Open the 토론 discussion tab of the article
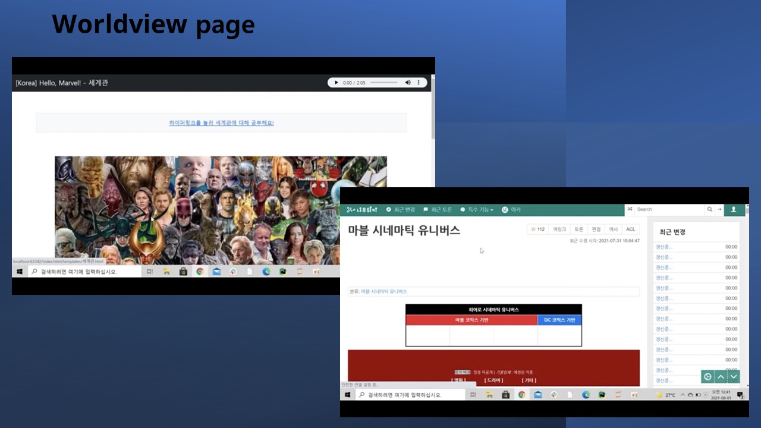761x428 pixels. [x=578, y=229]
